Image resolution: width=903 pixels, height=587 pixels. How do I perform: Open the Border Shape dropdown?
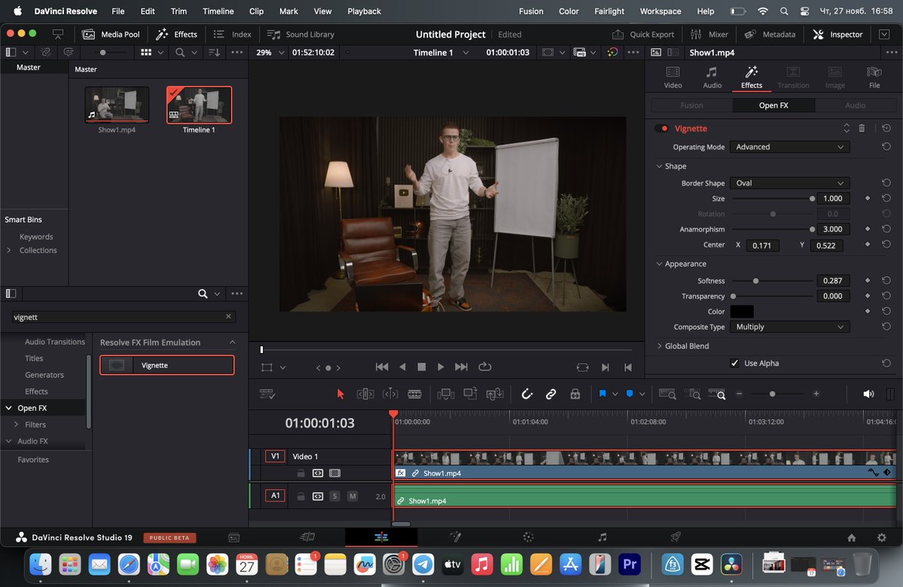click(x=789, y=183)
